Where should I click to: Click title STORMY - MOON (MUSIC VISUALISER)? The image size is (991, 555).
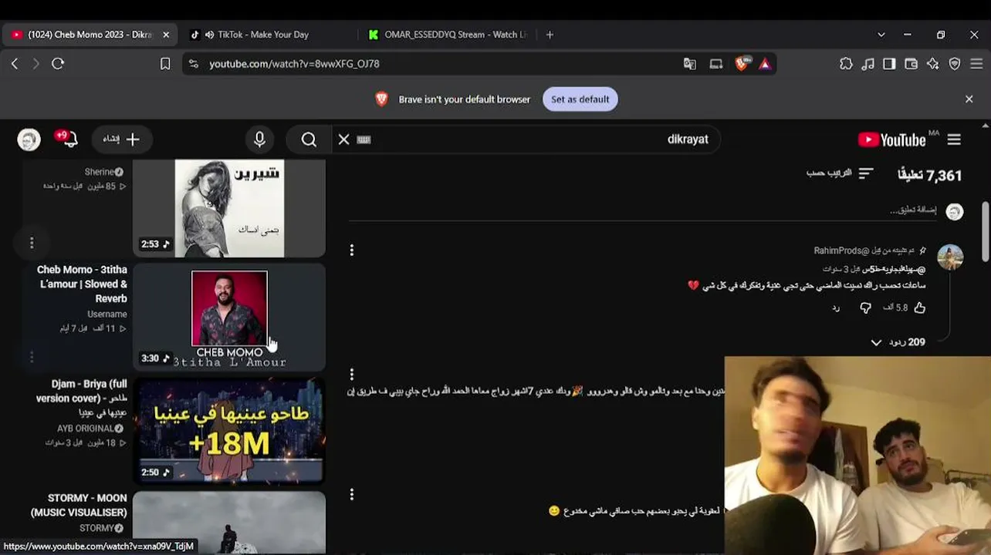[79, 506]
